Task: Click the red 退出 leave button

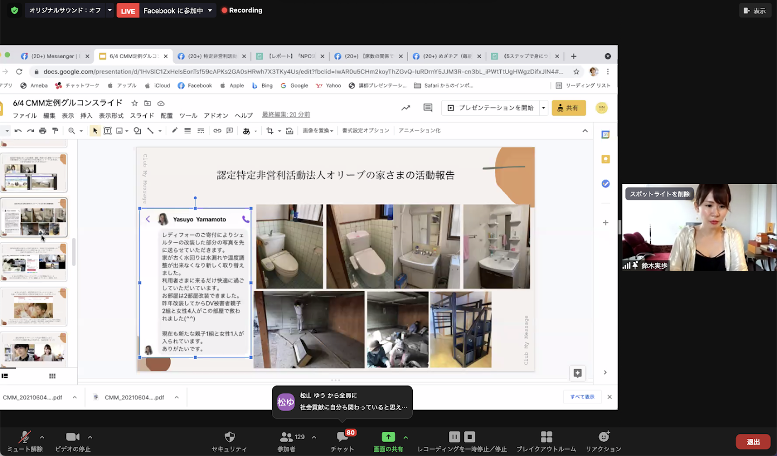Action: [x=753, y=442]
